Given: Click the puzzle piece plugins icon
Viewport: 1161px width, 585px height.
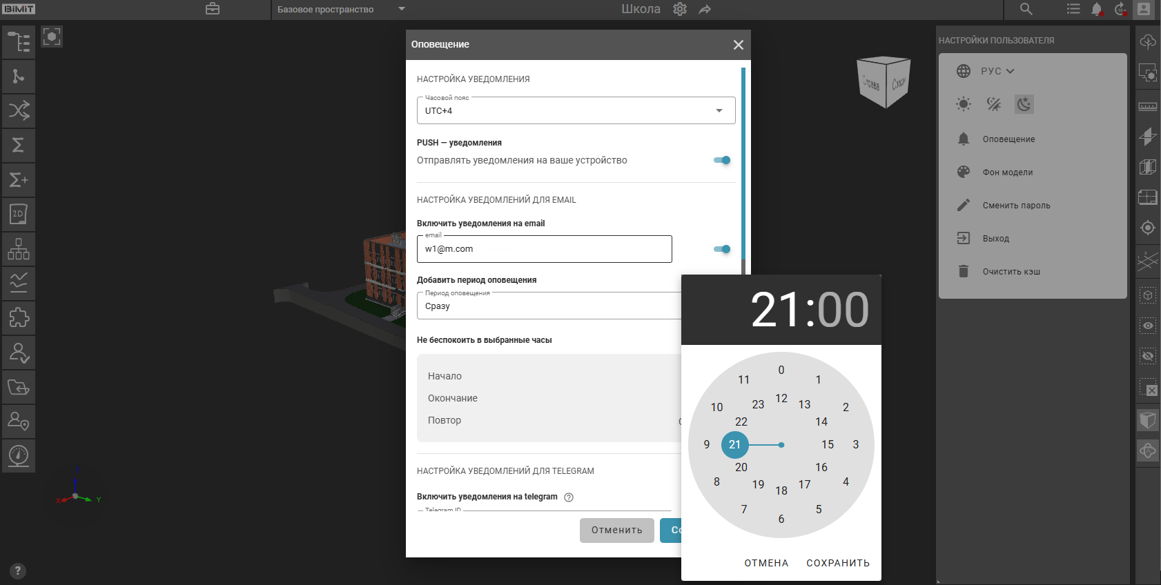Looking at the screenshot, I should pos(19,317).
